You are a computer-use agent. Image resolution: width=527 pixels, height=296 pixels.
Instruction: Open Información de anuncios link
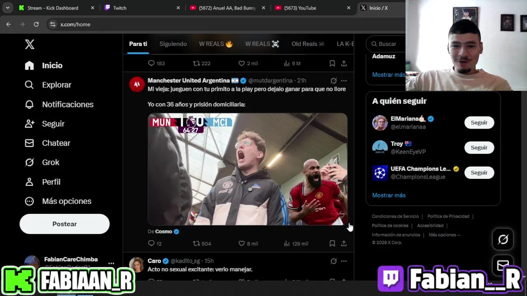pyautogui.click(x=396, y=235)
